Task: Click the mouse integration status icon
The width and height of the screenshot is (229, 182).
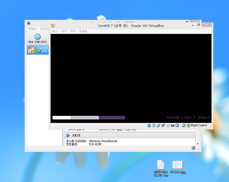Action: 184,125
